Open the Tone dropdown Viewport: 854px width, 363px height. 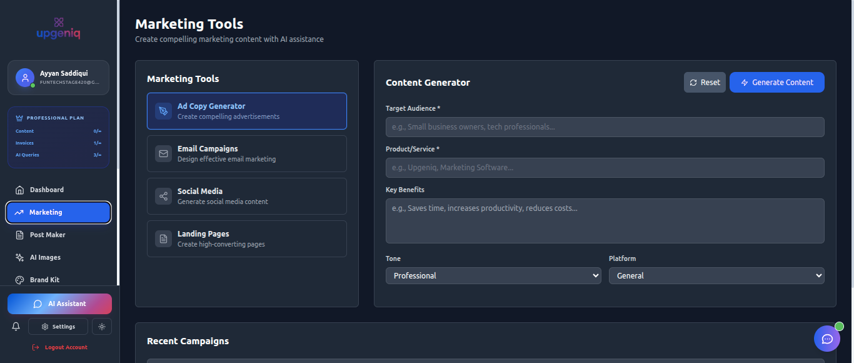click(493, 275)
